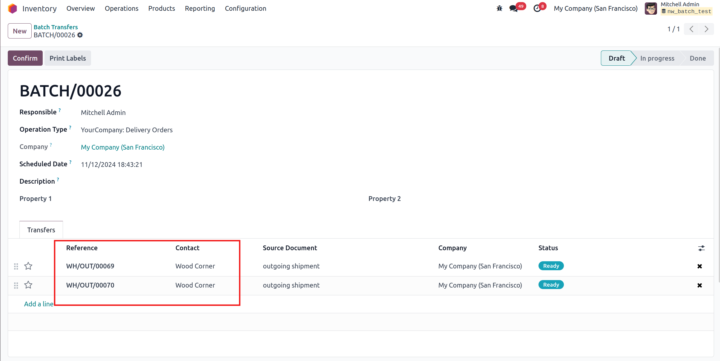Click Add a line link
Screen dimensions: 720x361
[39, 304]
